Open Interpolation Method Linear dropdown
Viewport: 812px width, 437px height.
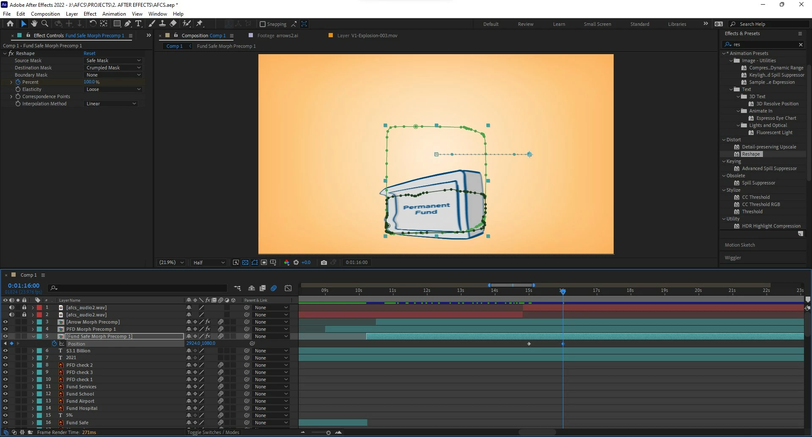click(111, 104)
